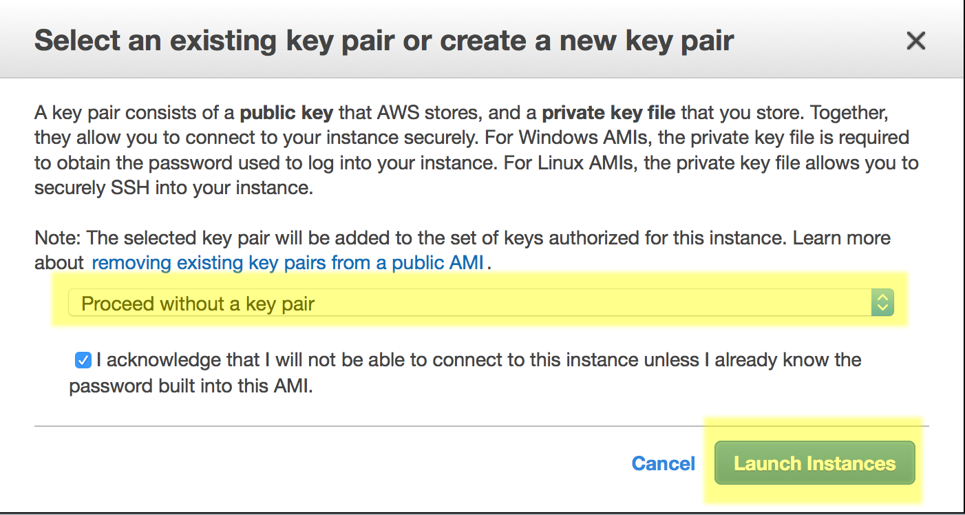Close the key pair dialog
The width and height of the screenshot is (965, 515).
click(915, 41)
